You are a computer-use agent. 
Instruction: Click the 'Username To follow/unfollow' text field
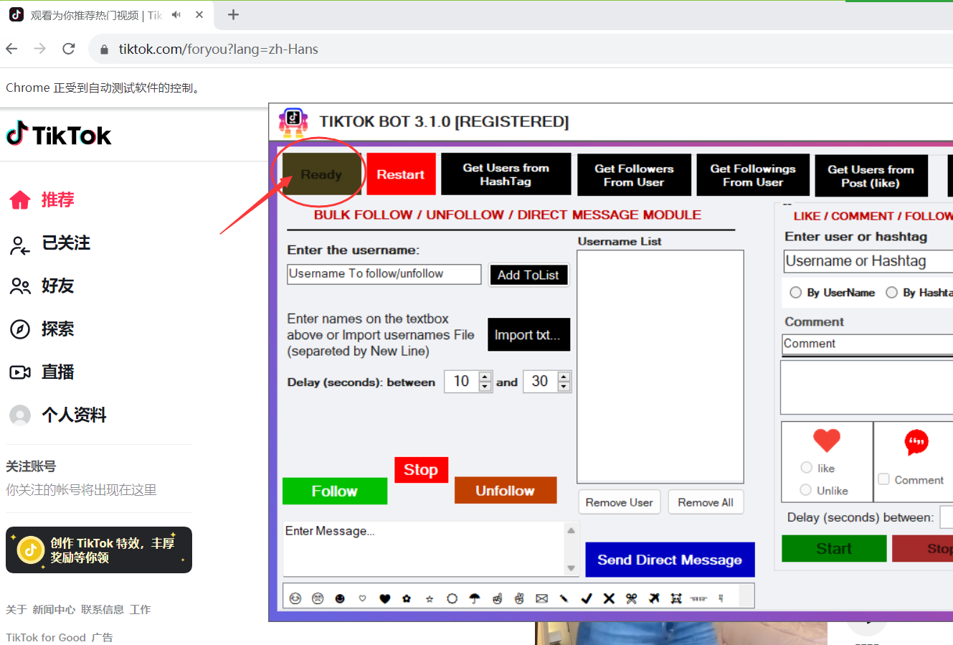tap(384, 274)
